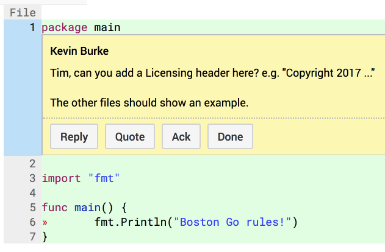Click the Kevin Burke author name

79,51
